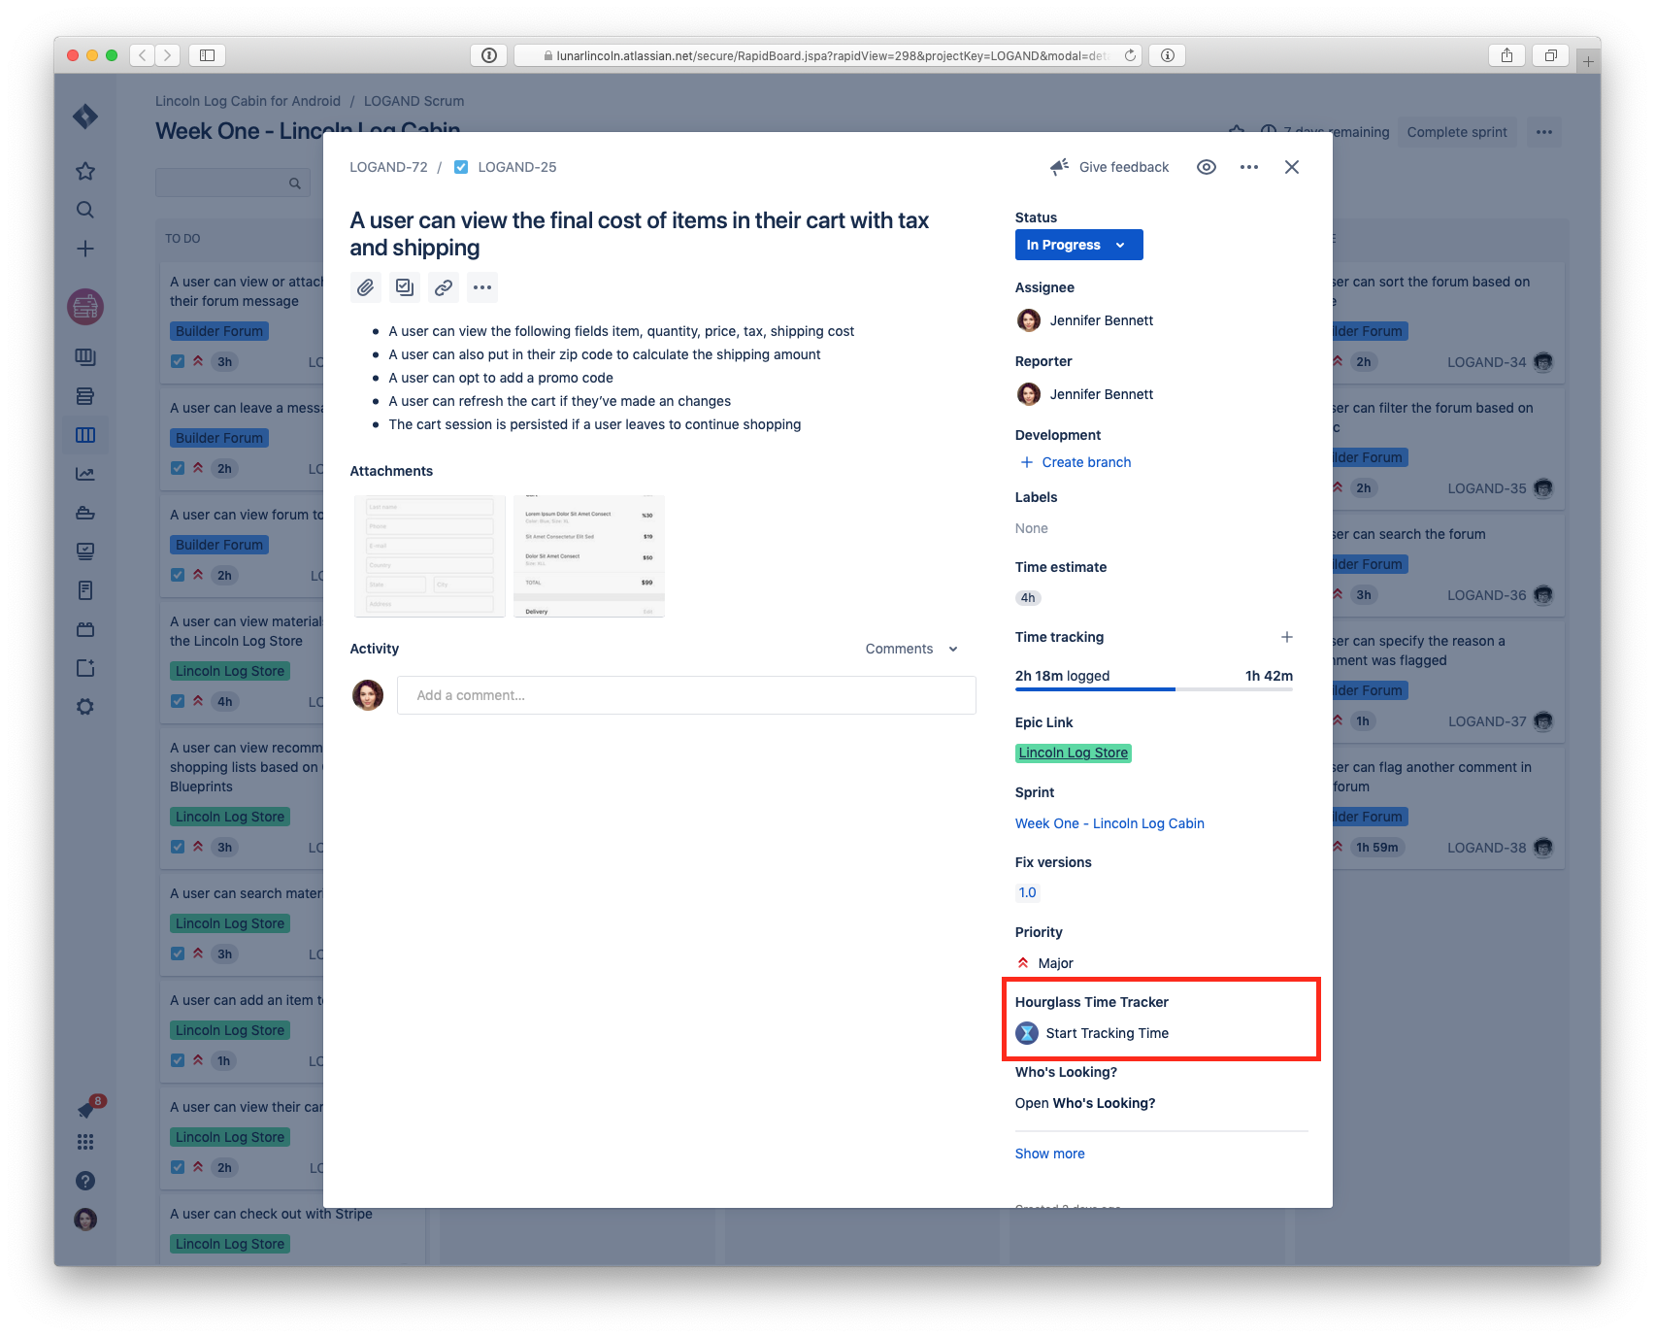Click the Safari sidebar toggle icon
Viewport: 1655px width, 1338px height.
(207, 55)
